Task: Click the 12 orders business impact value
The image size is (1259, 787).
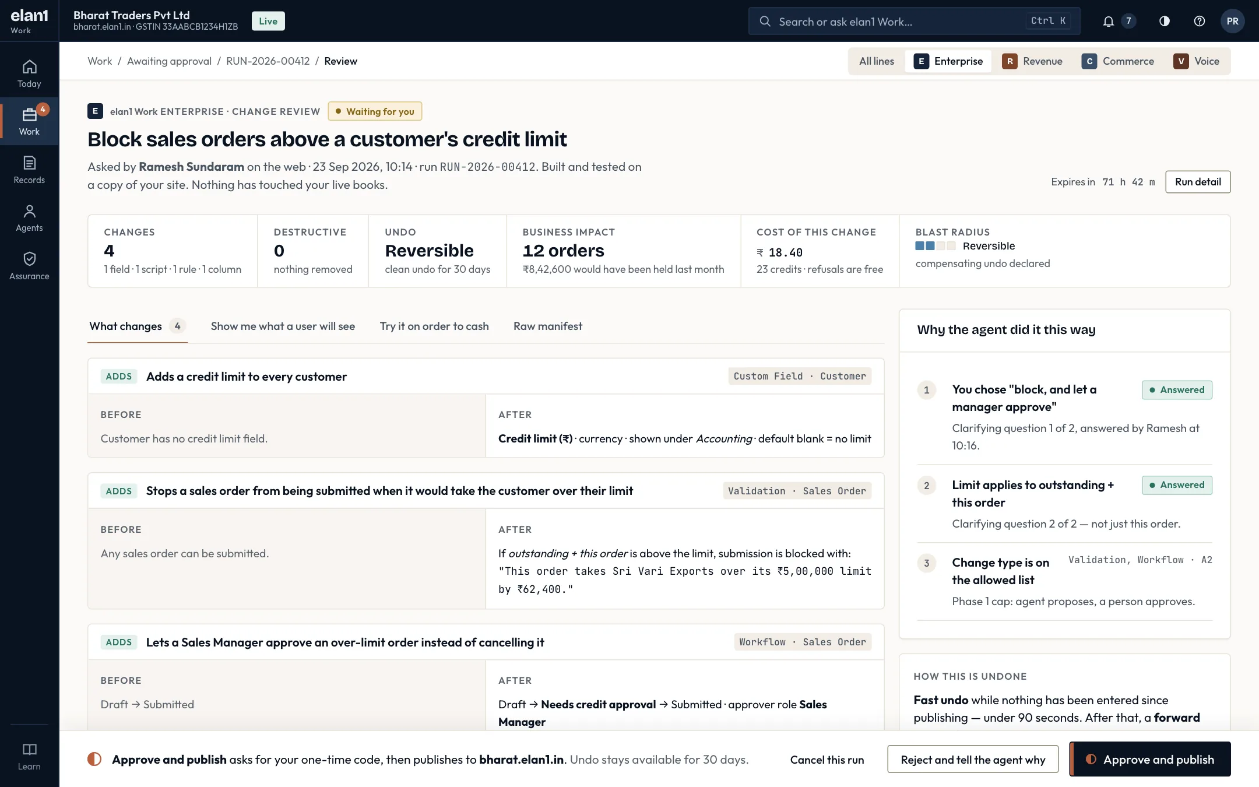Action: (563, 251)
